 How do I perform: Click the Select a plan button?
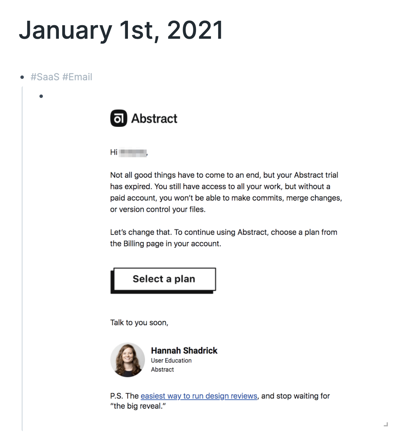(x=163, y=280)
